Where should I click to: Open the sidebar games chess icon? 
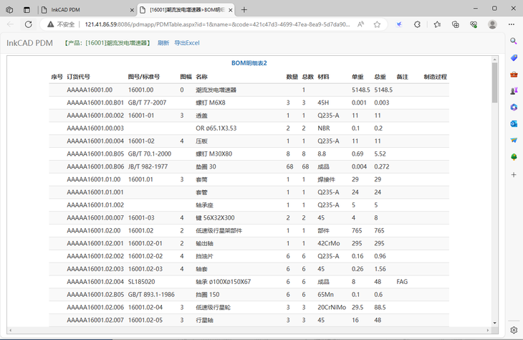(x=514, y=90)
